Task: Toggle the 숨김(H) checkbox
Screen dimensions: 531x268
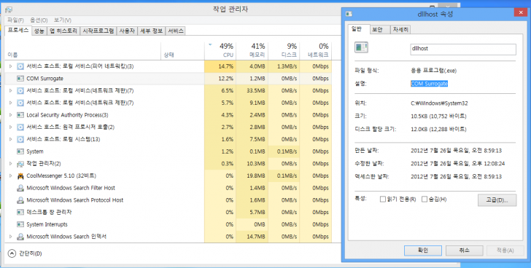Action: (x=425, y=199)
